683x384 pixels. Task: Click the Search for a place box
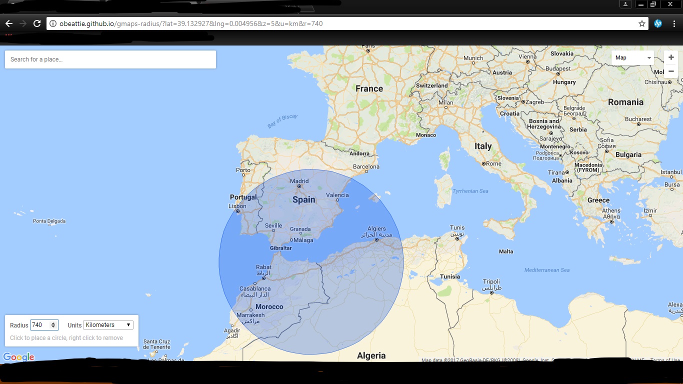110,59
